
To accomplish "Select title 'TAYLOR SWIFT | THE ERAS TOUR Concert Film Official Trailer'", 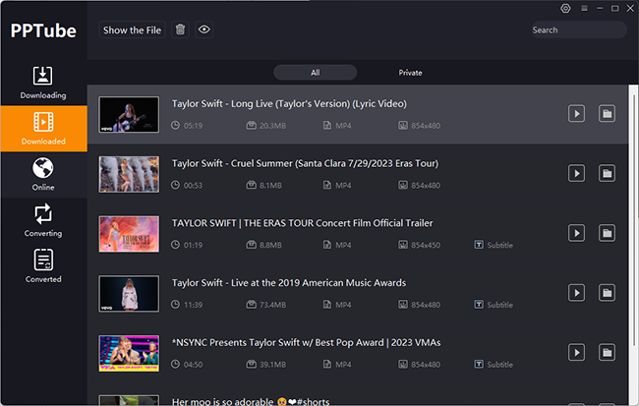I will coord(302,223).
